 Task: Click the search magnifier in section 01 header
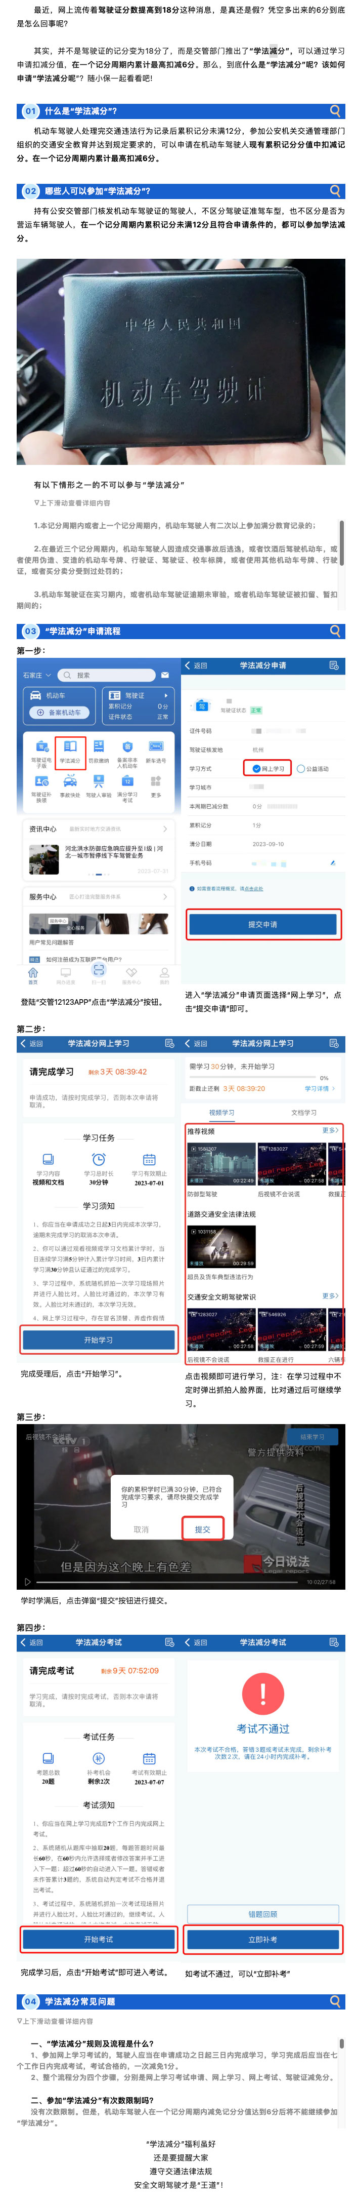(336, 111)
